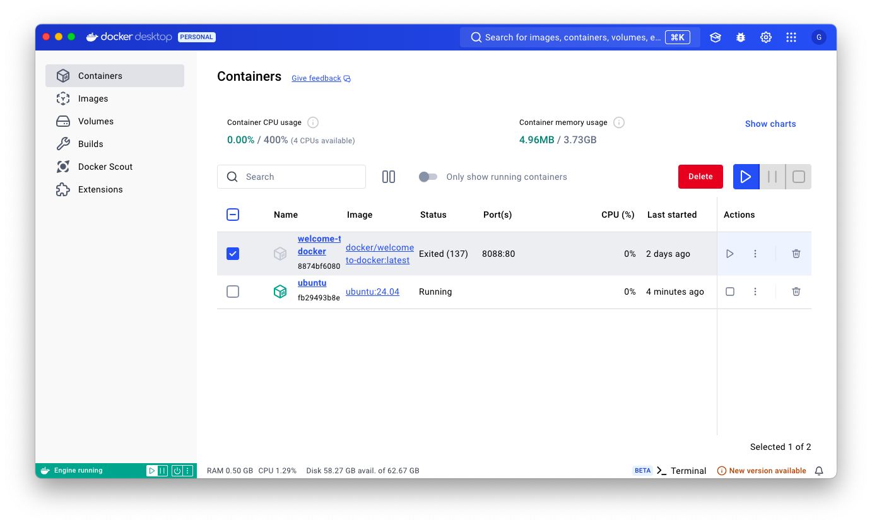
Task: Open more actions for ubuntu row
Action: click(755, 292)
